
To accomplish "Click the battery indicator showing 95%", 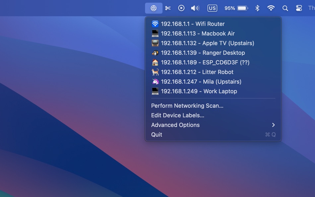I will [236, 8].
